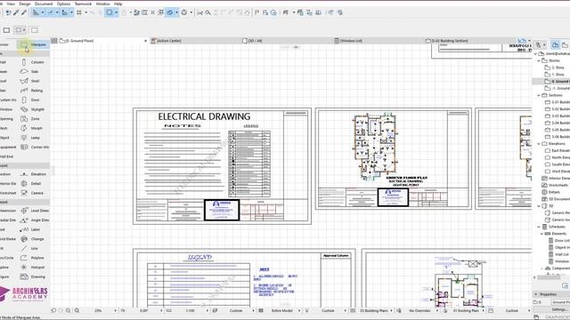
Task: Toggle the Grid Snap toolbar button
Action: pos(79,12)
